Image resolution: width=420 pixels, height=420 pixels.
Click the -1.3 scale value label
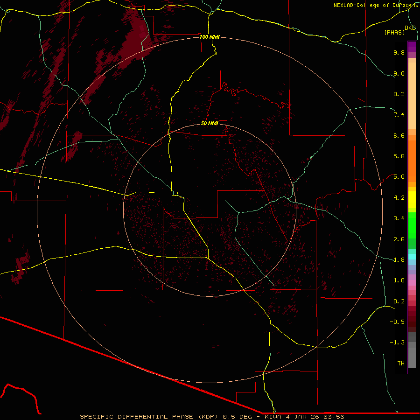[x=397, y=343]
